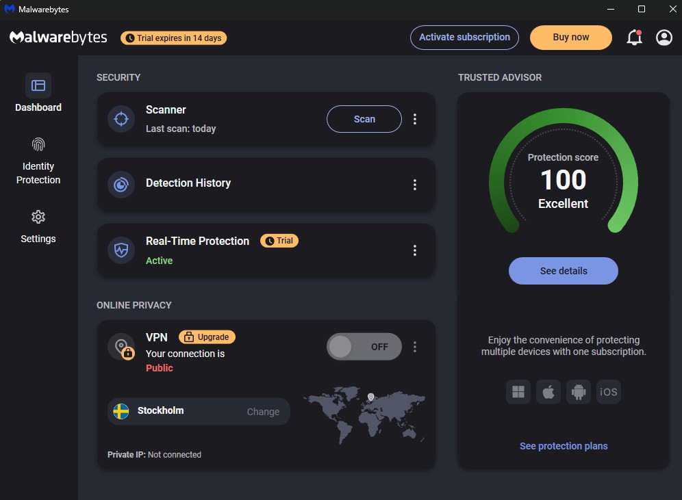Open Scanner more options menu
Image resolution: width=682 pixels, height=500 pixels.
pos(415,119)
